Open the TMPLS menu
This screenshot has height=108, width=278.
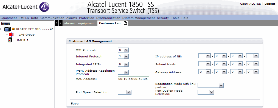pyautogui.click(x=24, y=18)
